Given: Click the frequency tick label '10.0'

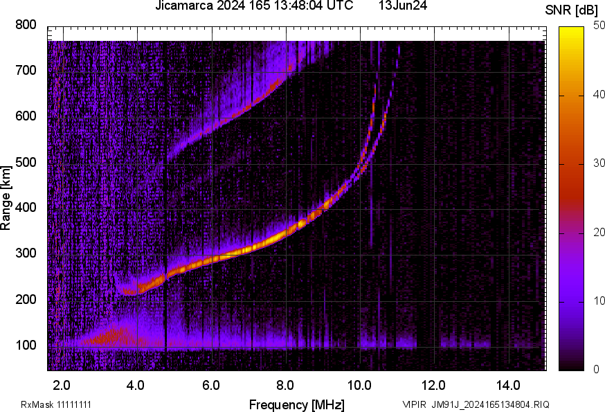Looking at the screenshot, I should 359,385.
